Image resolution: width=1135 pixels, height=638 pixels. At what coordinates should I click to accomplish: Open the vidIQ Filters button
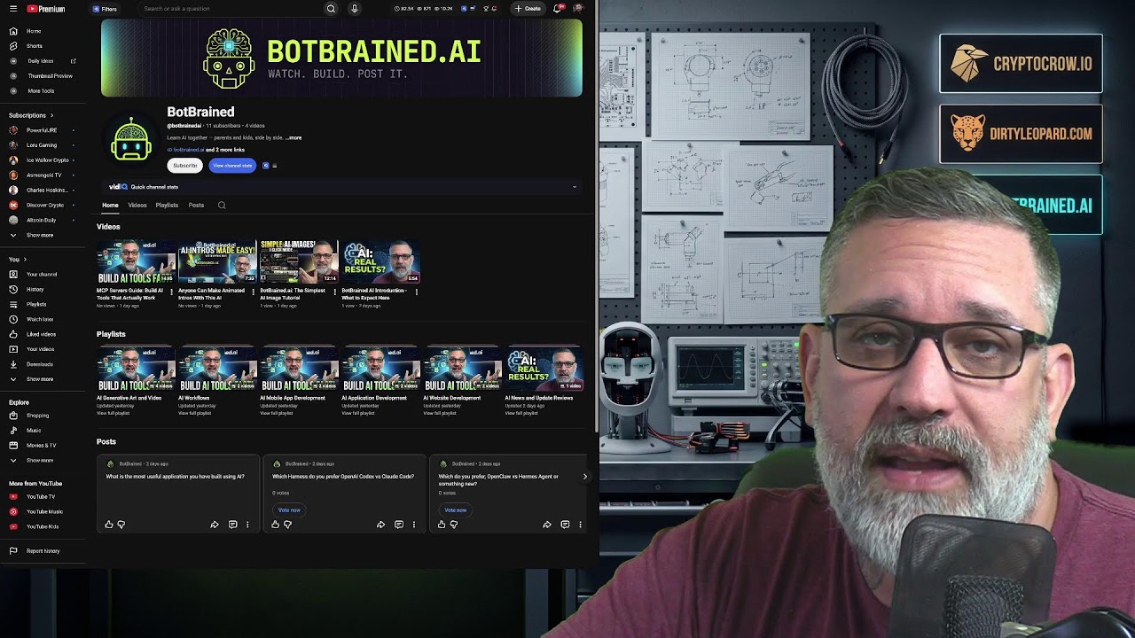click(105, 9)
